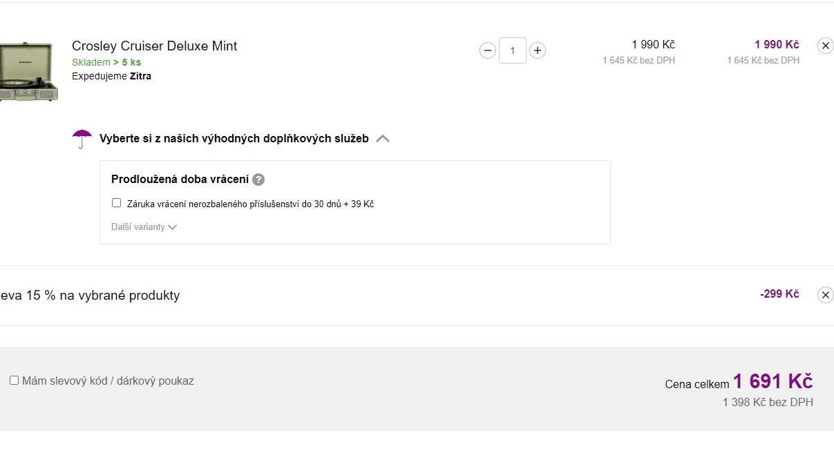Remove the 15 % discount row
The width and height of the screenshot is (834, 451).
pos(826,295)
